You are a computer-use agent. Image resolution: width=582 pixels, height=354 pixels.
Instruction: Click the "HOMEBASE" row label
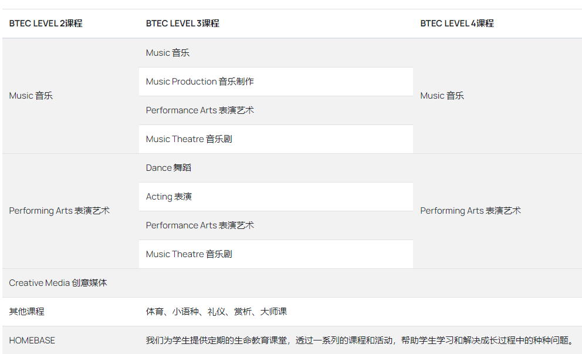32,340
